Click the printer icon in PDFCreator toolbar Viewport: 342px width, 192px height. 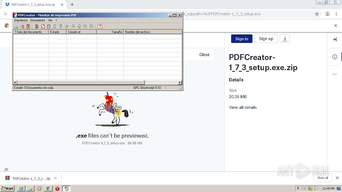tap(16, 26)
